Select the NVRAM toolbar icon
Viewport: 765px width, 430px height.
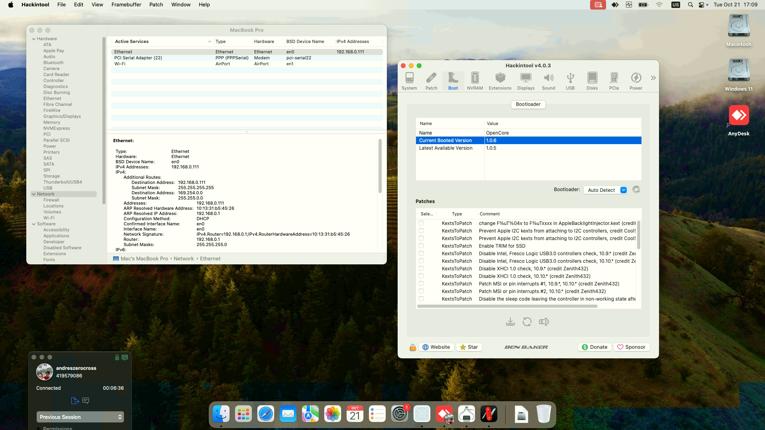click(x=475, y=81)
